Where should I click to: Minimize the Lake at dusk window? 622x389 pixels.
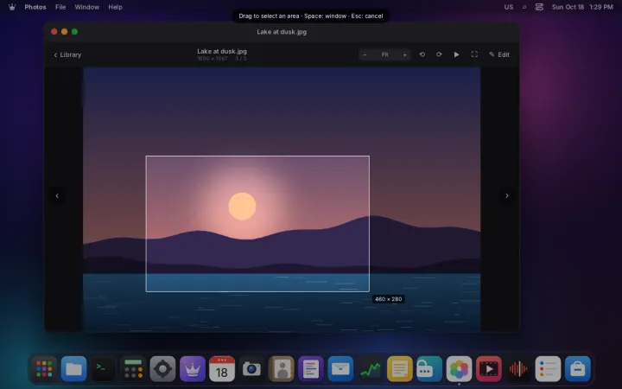[64, 31]
